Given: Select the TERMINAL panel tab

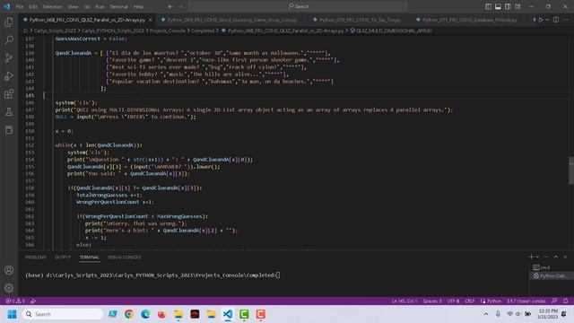Looking at the screenshot, I should tap(90, 258).
